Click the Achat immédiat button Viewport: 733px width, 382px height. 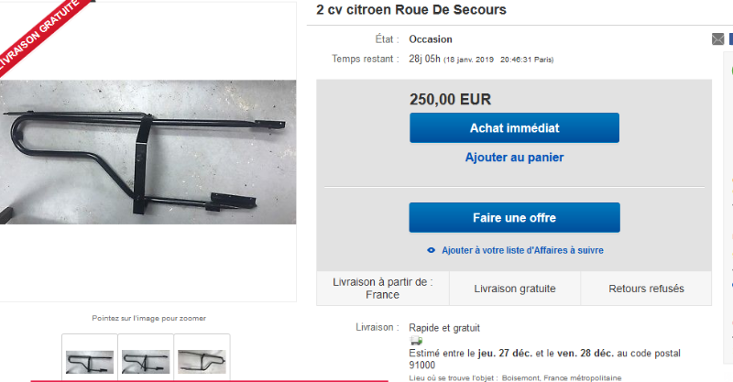pos(514,127)
